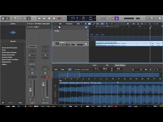Select the Tempo global track

point(71,35)
